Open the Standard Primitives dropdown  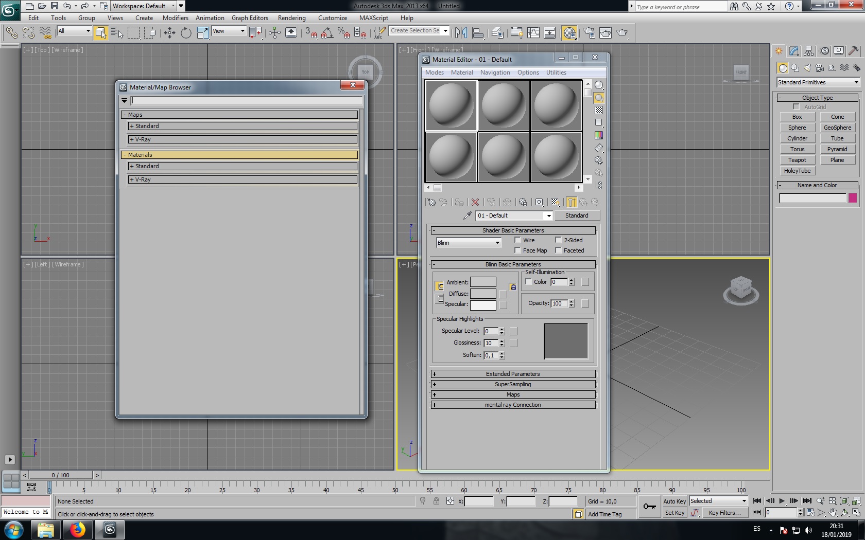tap(818, 82)
